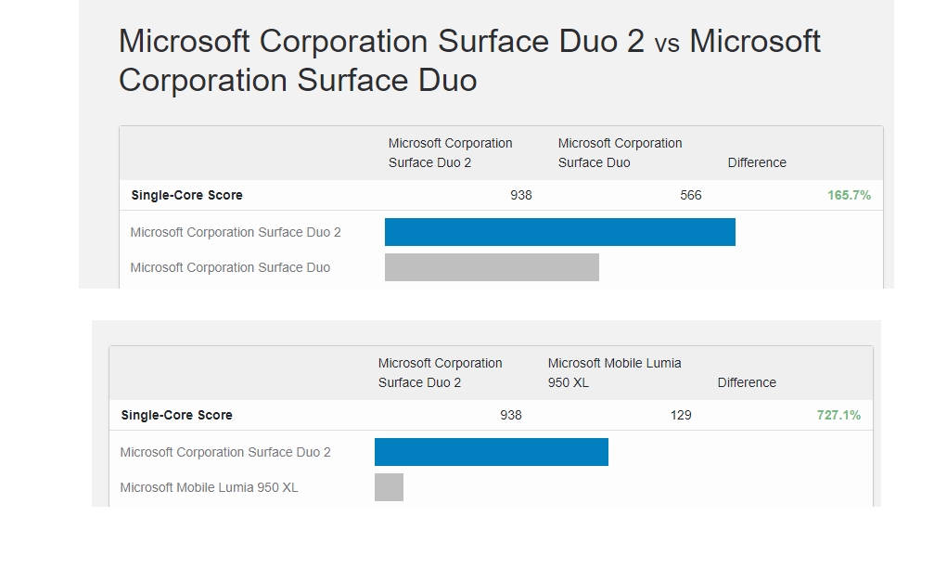Click the Microsoft Mobile Lumia 950 XL row label
Image resolution: width=947 pixels, height=568 pixels.
point(209,487)
